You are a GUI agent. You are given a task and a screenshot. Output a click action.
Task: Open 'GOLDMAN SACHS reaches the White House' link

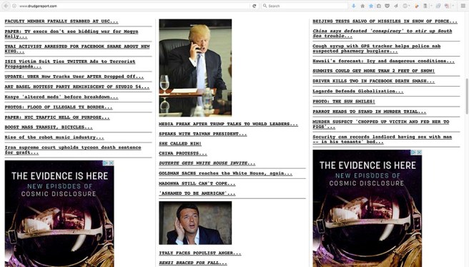225,173
